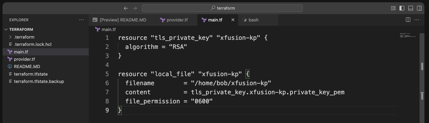The image size is (429, 123).
Task: Switch to the provider.tf tab
Action: pos(177,20)
